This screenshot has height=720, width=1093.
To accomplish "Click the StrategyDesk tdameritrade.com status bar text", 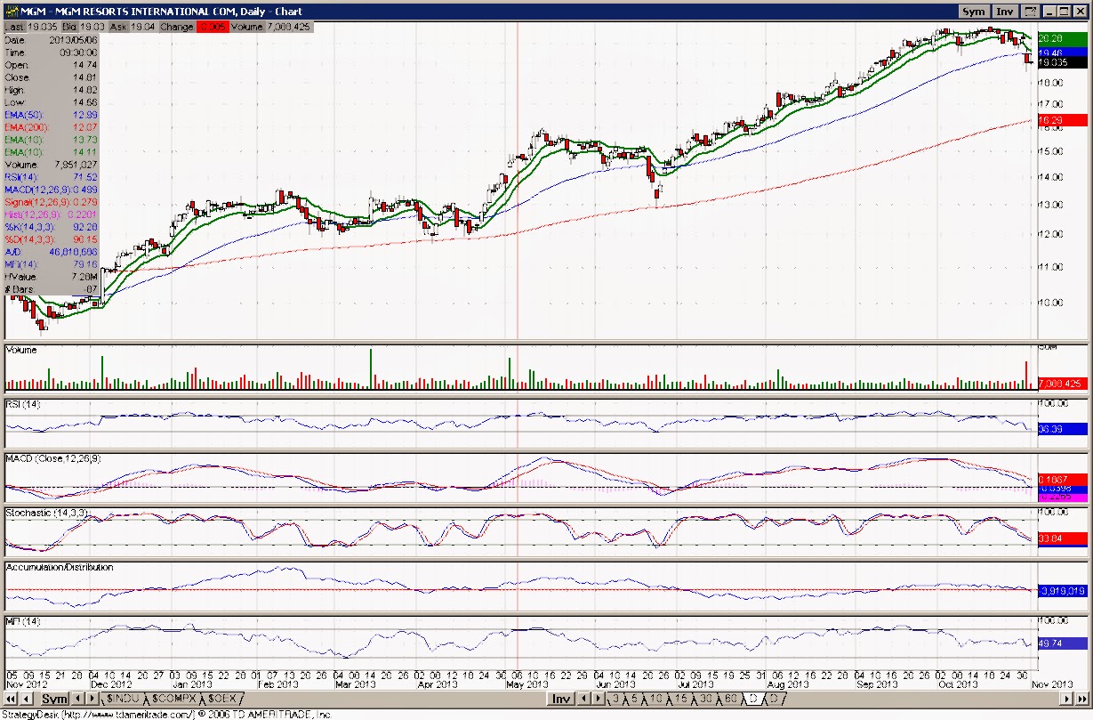I will 165,715.
